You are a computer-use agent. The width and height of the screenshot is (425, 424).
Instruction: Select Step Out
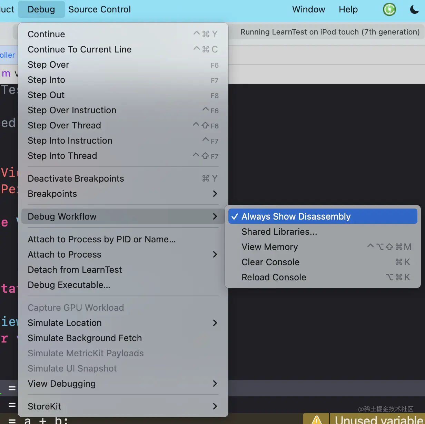click(x=123, y=95)
